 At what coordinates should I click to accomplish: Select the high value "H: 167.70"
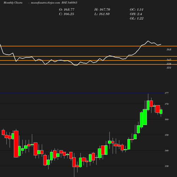(x=102, y=10)
